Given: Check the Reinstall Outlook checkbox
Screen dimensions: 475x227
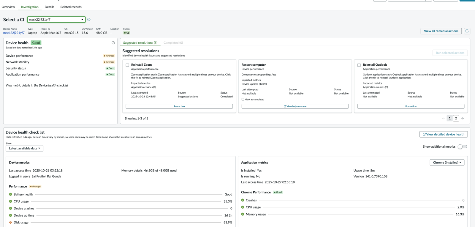Looking at the screenshot, I should pos(359,65).
